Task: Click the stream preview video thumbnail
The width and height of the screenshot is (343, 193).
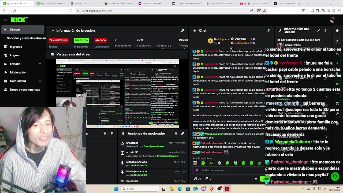Action: [x=117, y=94]
